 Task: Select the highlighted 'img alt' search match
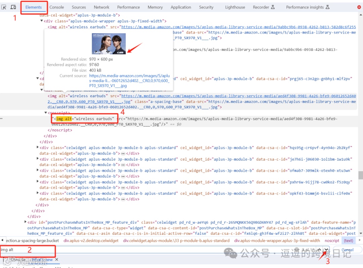pyautogui.click(x=64, y=119)
